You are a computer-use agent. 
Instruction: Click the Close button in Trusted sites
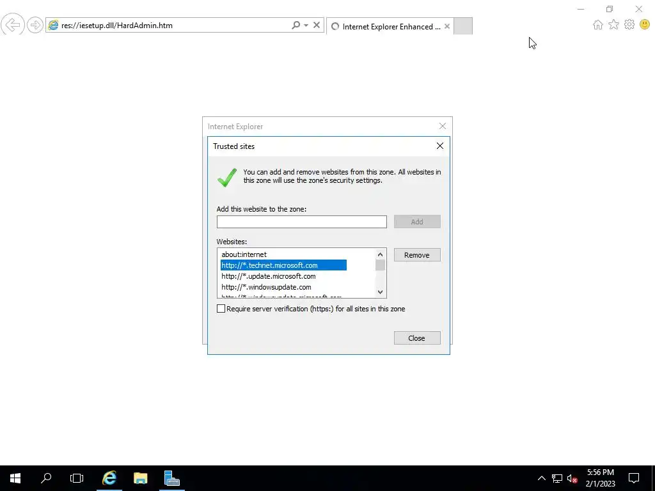coord(417,338)
